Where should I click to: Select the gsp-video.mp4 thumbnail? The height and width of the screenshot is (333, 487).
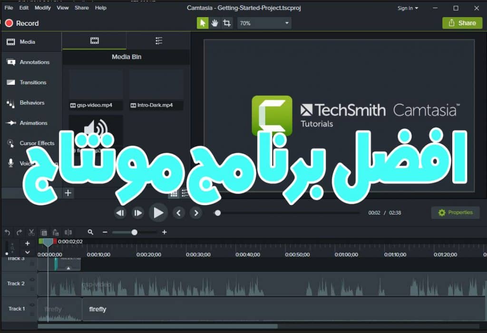[96, 89]
